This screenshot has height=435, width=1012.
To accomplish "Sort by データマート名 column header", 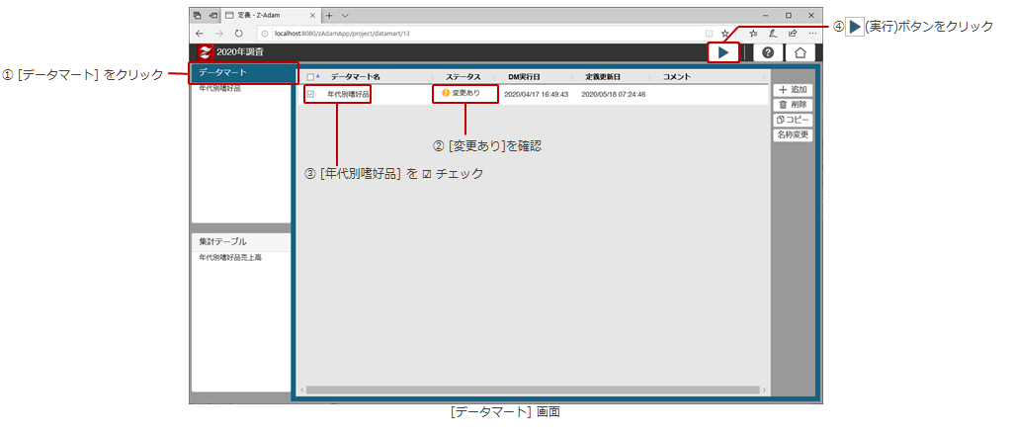I will [x=356, y=77].
